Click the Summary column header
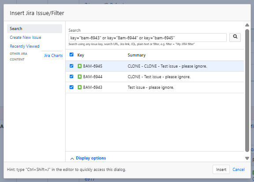This screenshot has width=254, height=182. click(x=136, y=55)
